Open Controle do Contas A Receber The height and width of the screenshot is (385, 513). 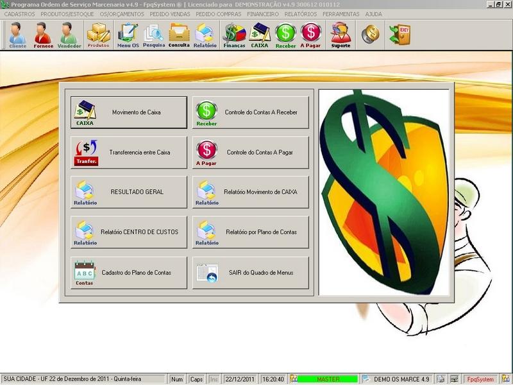click(x=251, y=112)
